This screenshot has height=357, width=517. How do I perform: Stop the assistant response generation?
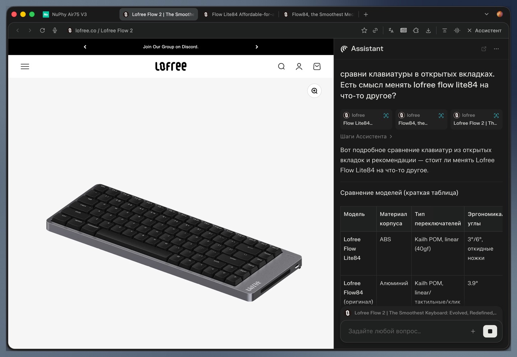(x=490, y=331)
